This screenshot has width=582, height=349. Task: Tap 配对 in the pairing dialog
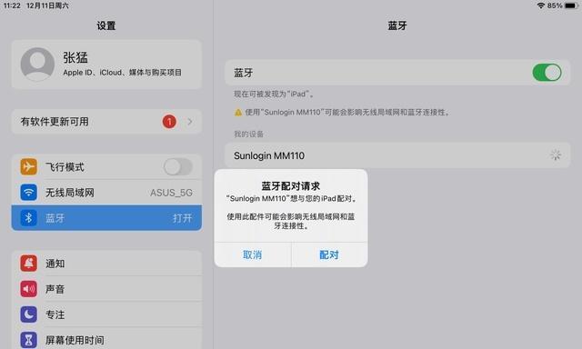tap(329, 254)
